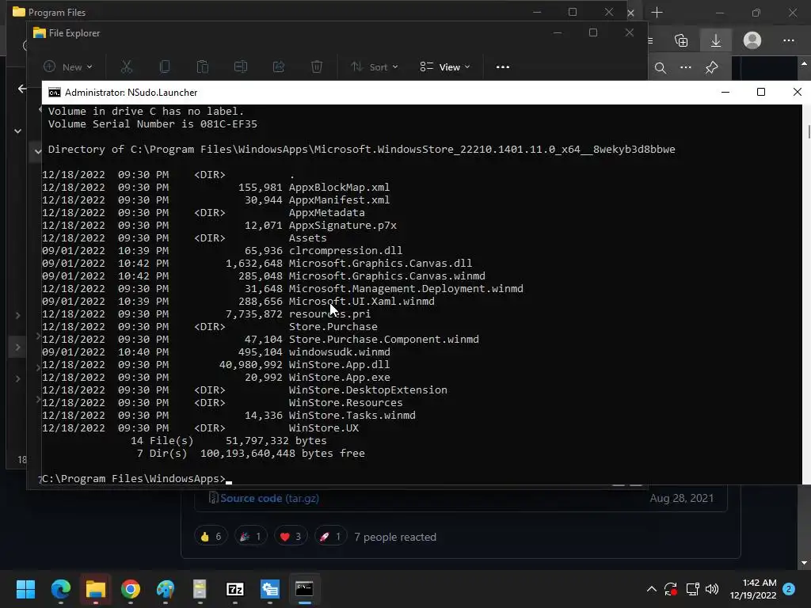811x608 pixels.
Task: Click the '7 people reacted' text
Action: (x=395, y=538)
